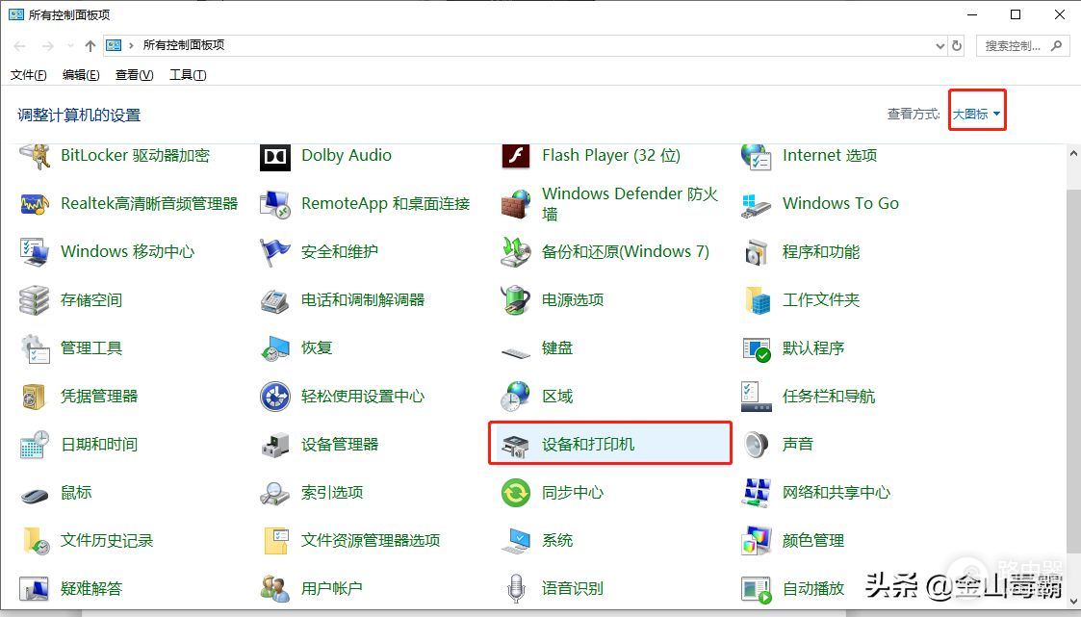Click the Dolby Audio icon
This screenshot has height=617, width=1081.
[275, 156]
